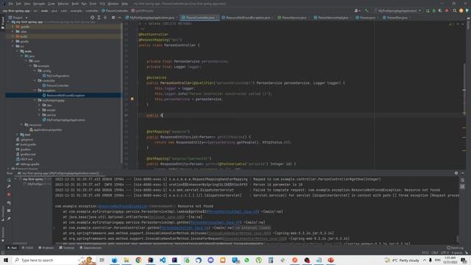Open the Refactor menu
Viewport: 471px width, 265px height.
tap(63, 4)
